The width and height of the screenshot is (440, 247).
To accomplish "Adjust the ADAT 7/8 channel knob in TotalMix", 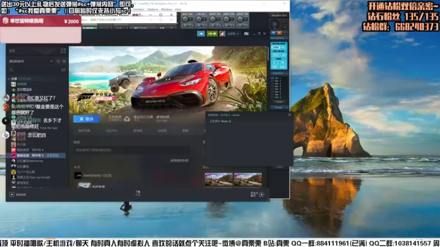I will click(240, 19).
